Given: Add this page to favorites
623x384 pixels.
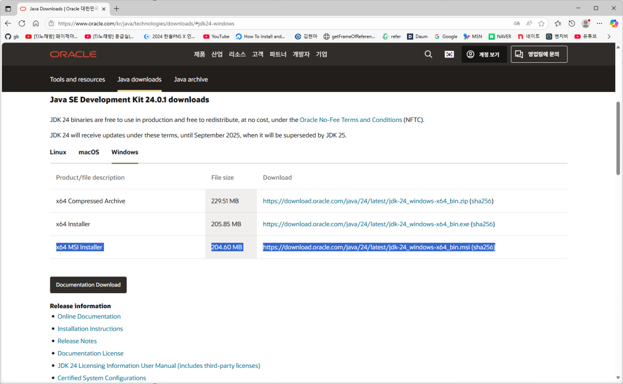Looking at the screenshot, I should tap(541, 23).
